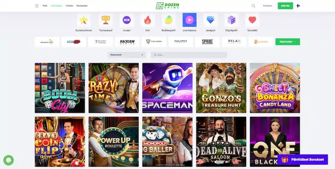Choose the Jackpot diamond category icon

pyautogui.click(x=211, y=20)
